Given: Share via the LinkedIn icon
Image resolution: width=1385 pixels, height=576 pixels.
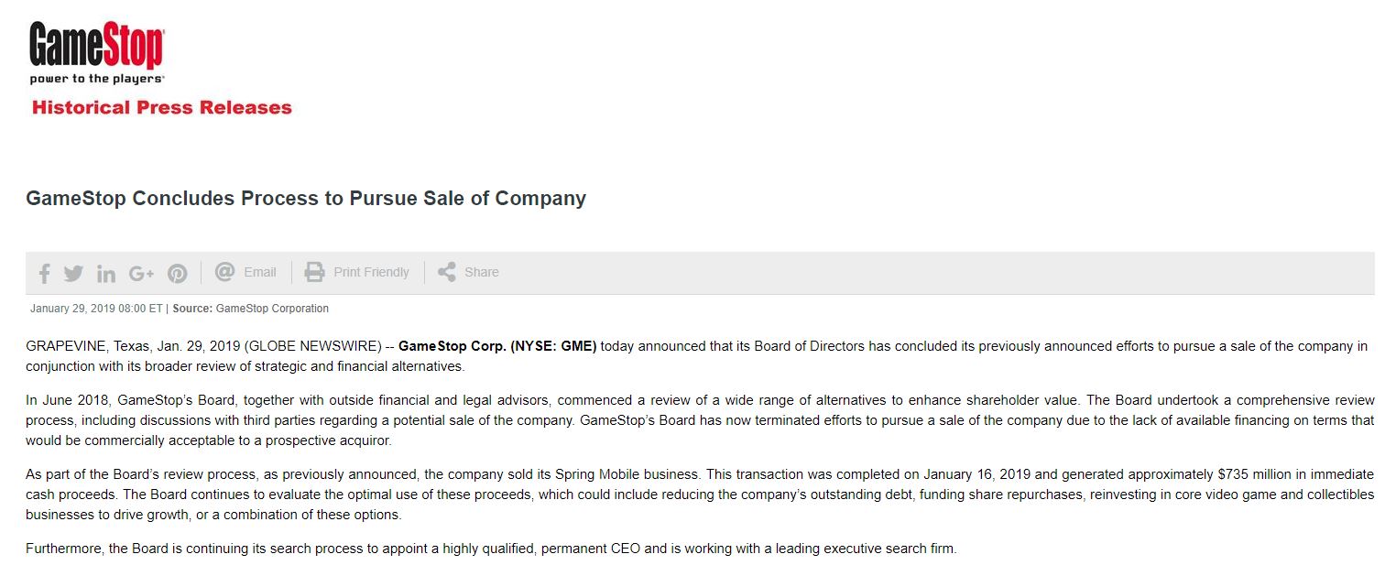Looking at the screenshot, I should click(106, 274).
